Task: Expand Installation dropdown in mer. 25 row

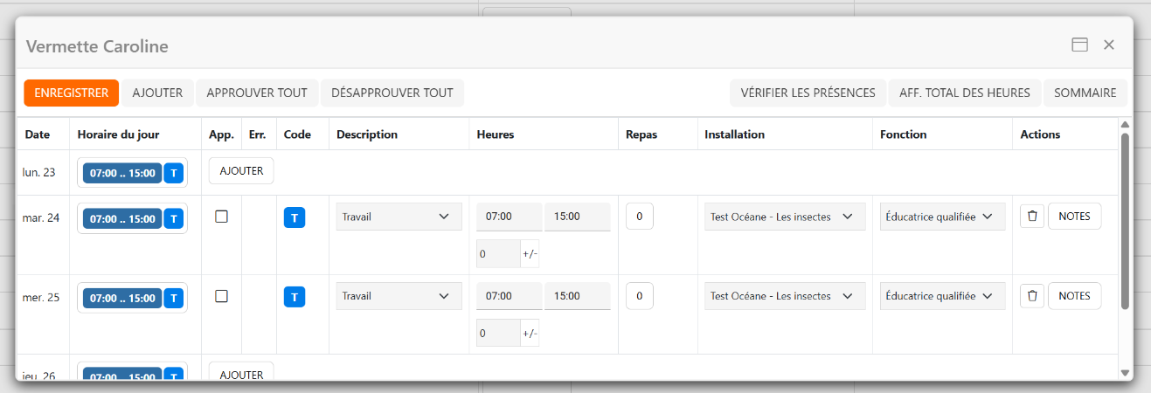Action: pos(784,296)
